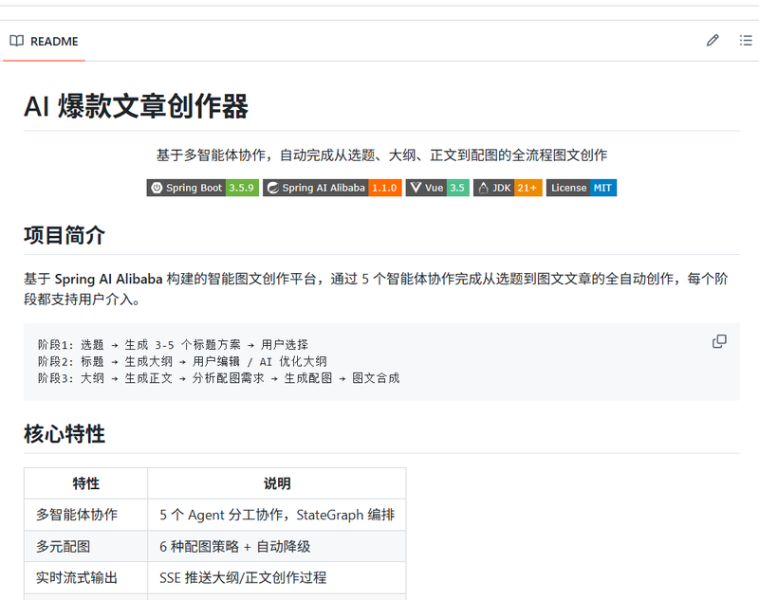The height and width of the screenshot is (600, 759).
Task: Click the Spring AI Alibaba 1.1.0 badge
Action: click(332, 188)
